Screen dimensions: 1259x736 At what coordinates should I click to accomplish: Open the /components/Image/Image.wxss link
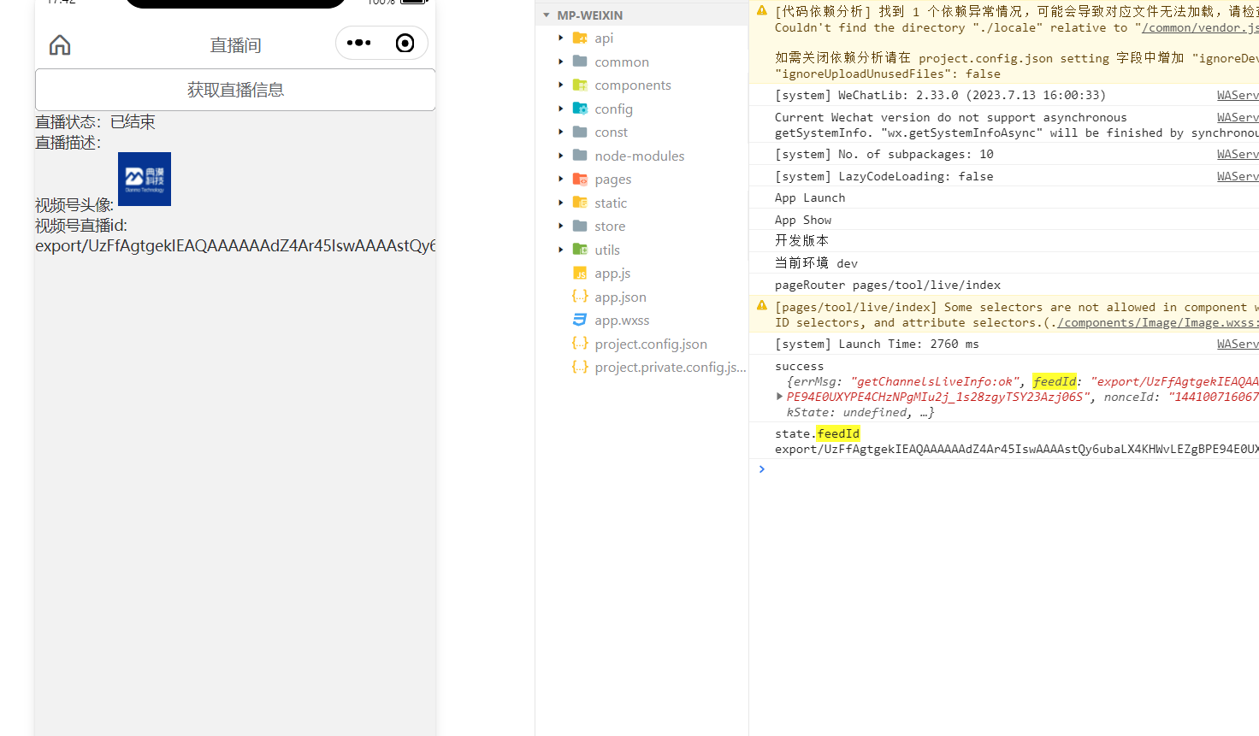tap(1158, 322)
